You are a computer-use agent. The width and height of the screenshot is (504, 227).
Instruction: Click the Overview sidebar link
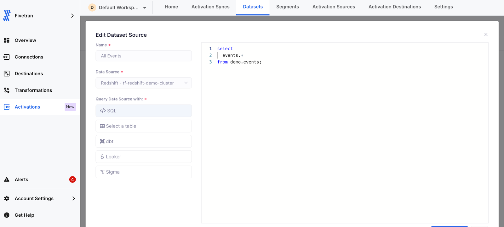26,41
